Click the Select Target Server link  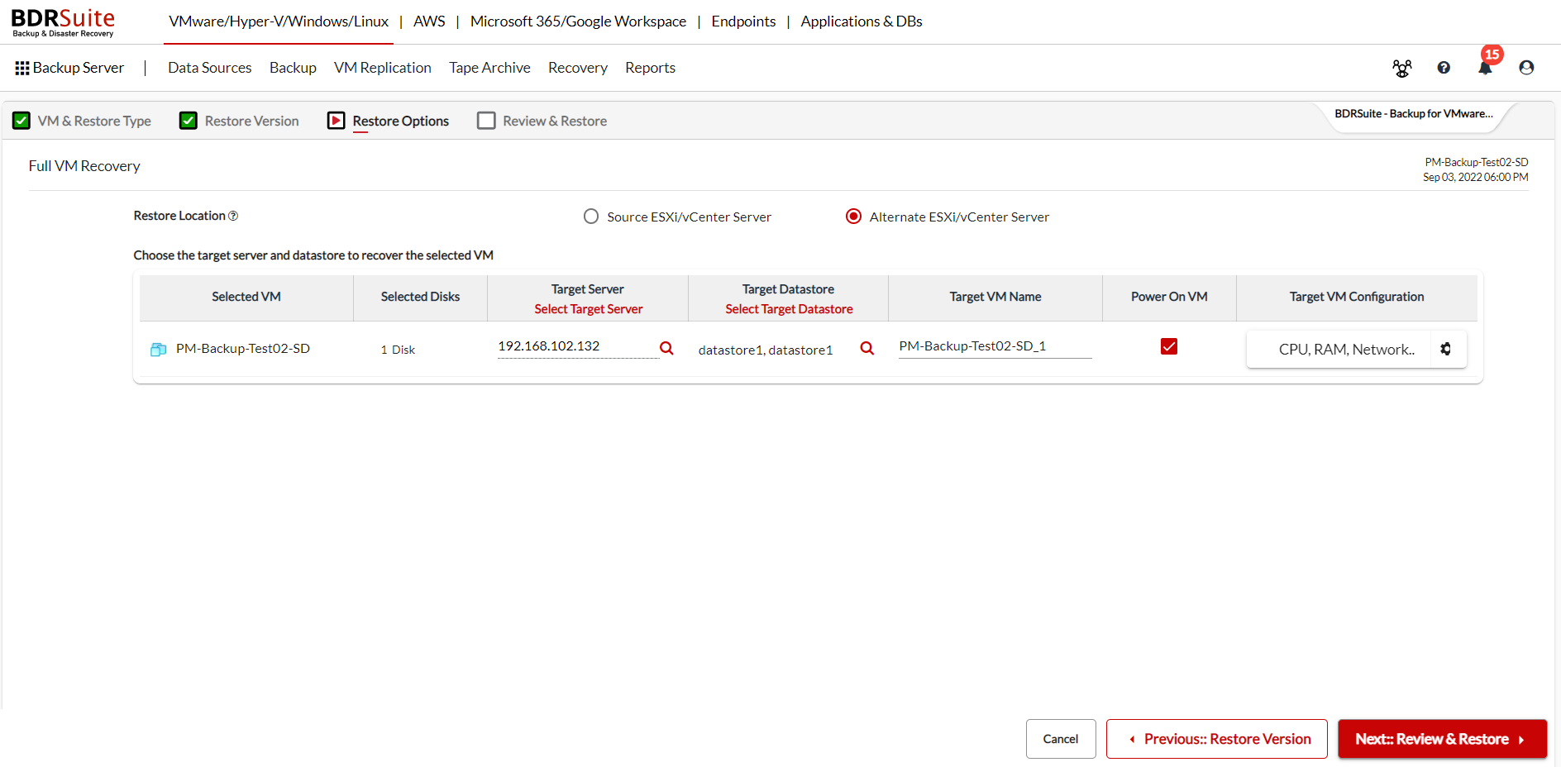click(x=588, y=309)
